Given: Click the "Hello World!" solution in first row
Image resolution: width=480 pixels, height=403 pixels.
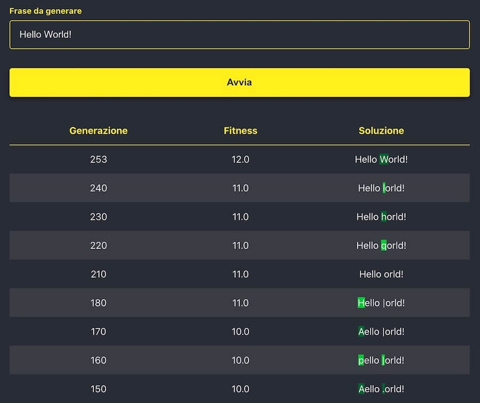Looking at the screenshot, I should [x=381, y=159].
